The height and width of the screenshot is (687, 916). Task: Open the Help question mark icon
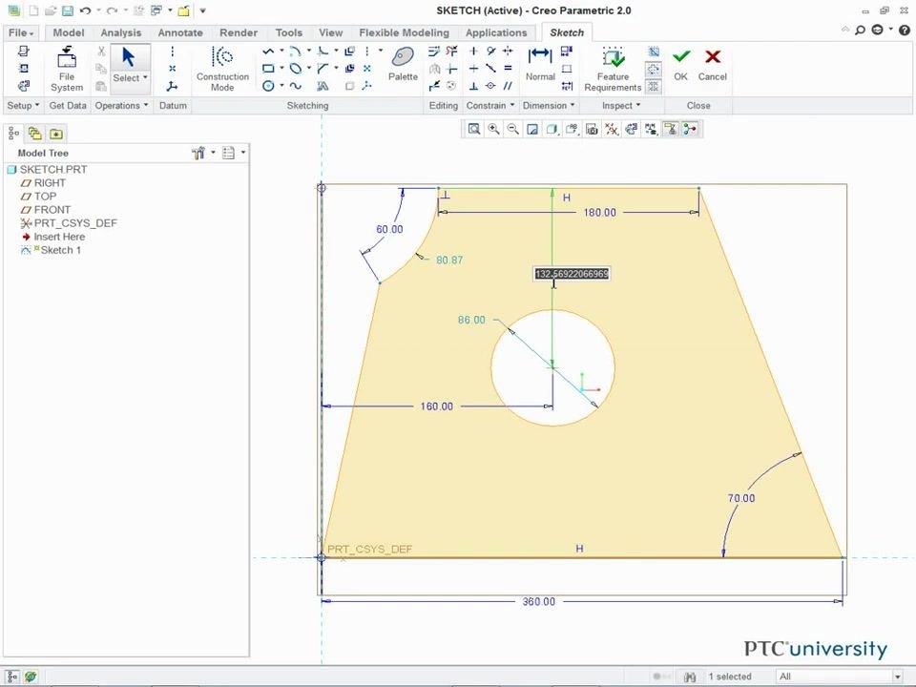tap(904, 30)
